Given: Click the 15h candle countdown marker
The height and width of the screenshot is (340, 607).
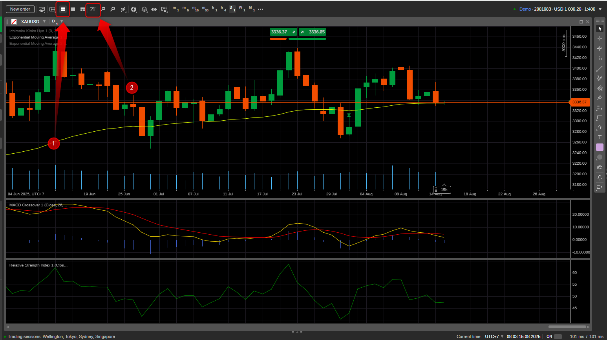Looking at the screenshot, I should pyautogui.click(x=442, y=189).
